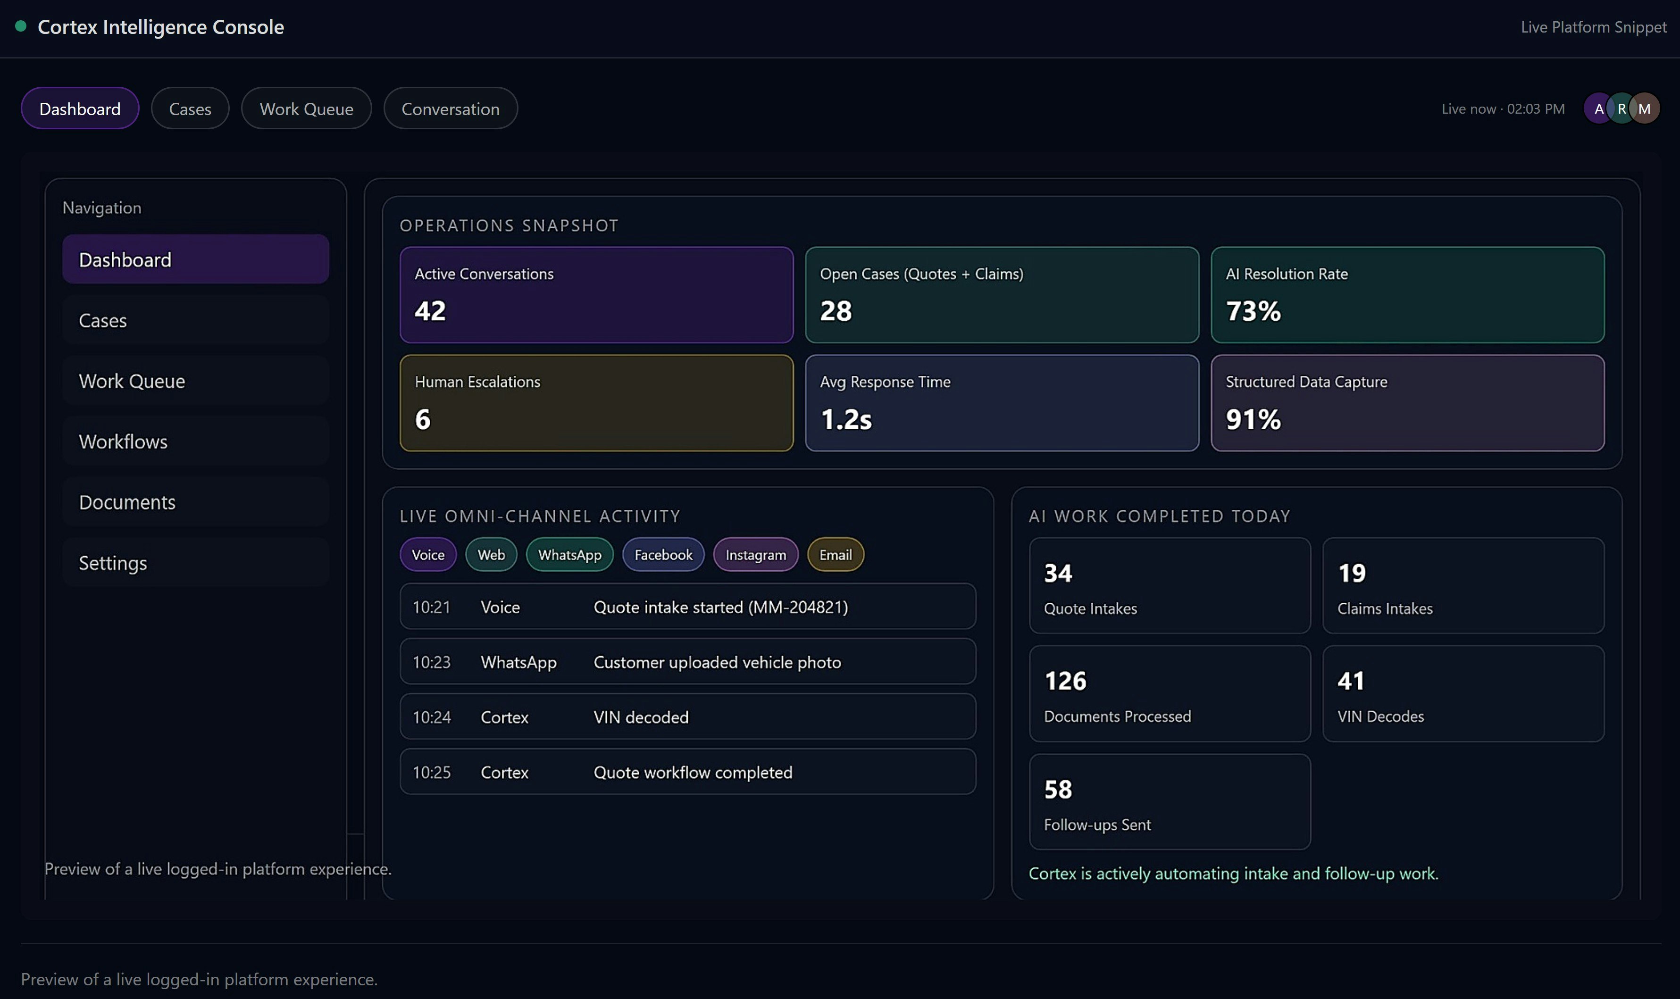The height and width of the screenshot is (999, 1680).
Task: Select the Email channel chip
Action: pyautogui.click(x=834, y=554)
